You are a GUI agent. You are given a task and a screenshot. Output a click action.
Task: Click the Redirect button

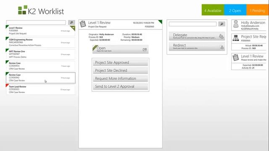coord(197,47)
